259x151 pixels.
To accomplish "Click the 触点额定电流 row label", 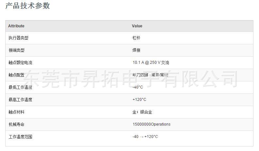I will pos(21,62).
